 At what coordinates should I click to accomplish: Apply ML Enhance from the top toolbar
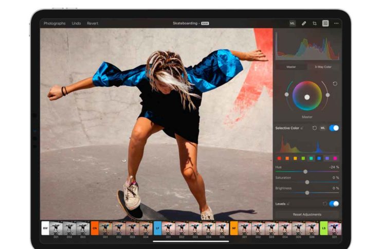click(x=293, y=24)
